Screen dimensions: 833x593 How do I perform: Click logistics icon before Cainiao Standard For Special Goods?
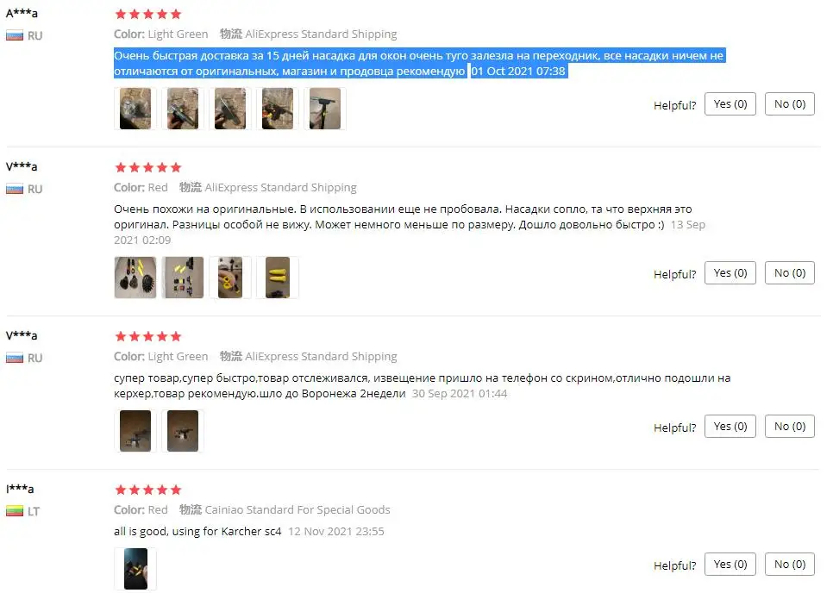coord(191,509)
